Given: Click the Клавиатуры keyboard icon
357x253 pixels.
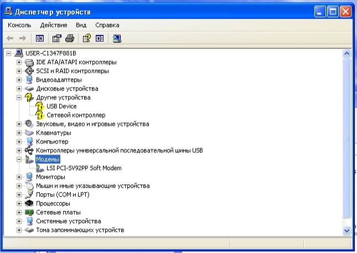Looking at the screenshot, I should (x=29, y=133).
